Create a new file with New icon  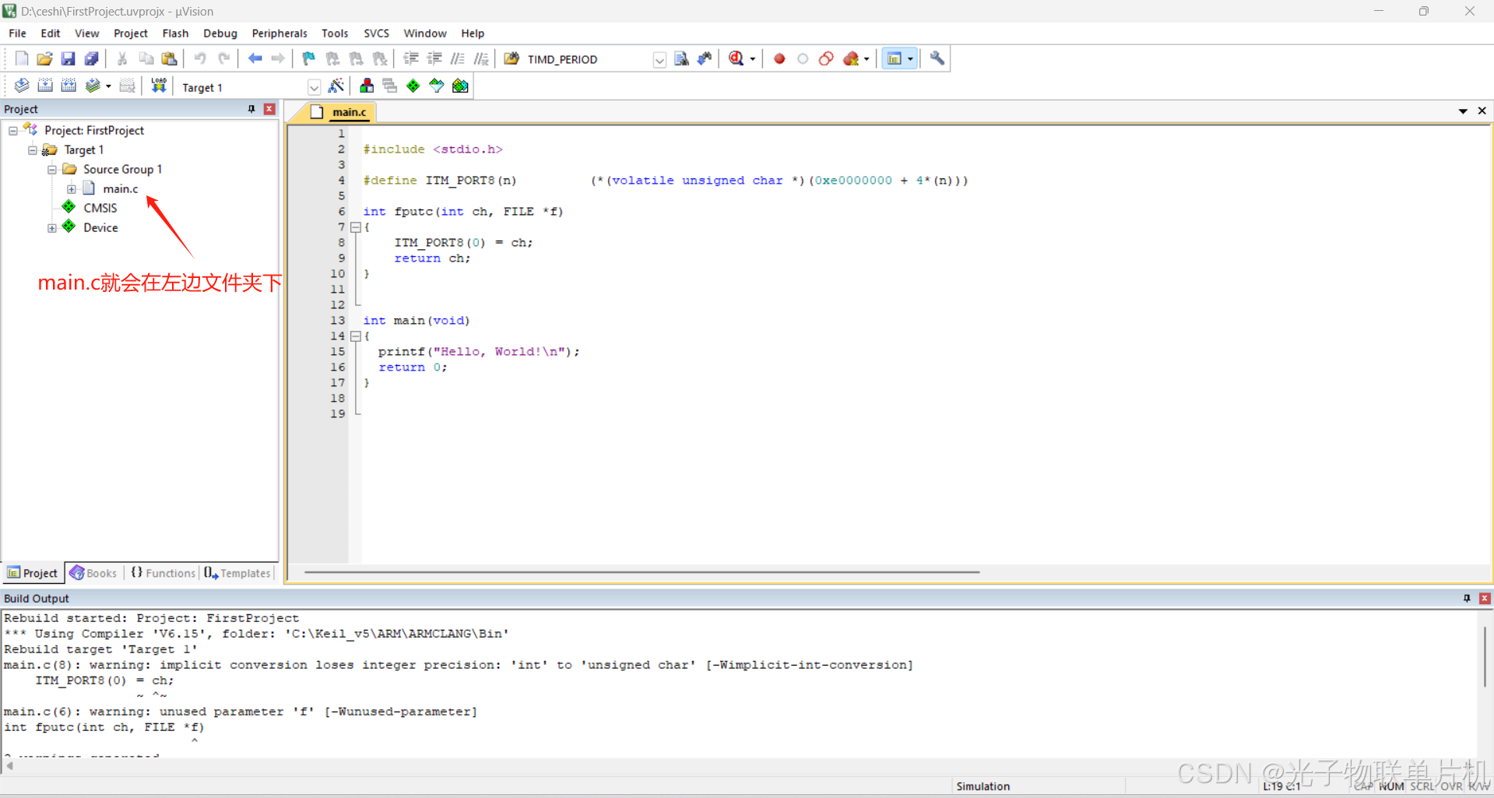(x=22, y=58)
